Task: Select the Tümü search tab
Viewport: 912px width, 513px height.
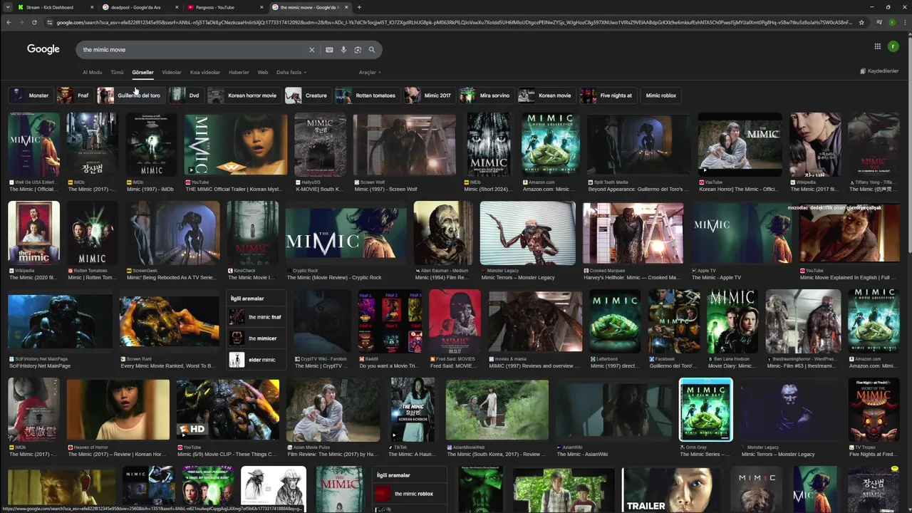Action: point(117,72)
